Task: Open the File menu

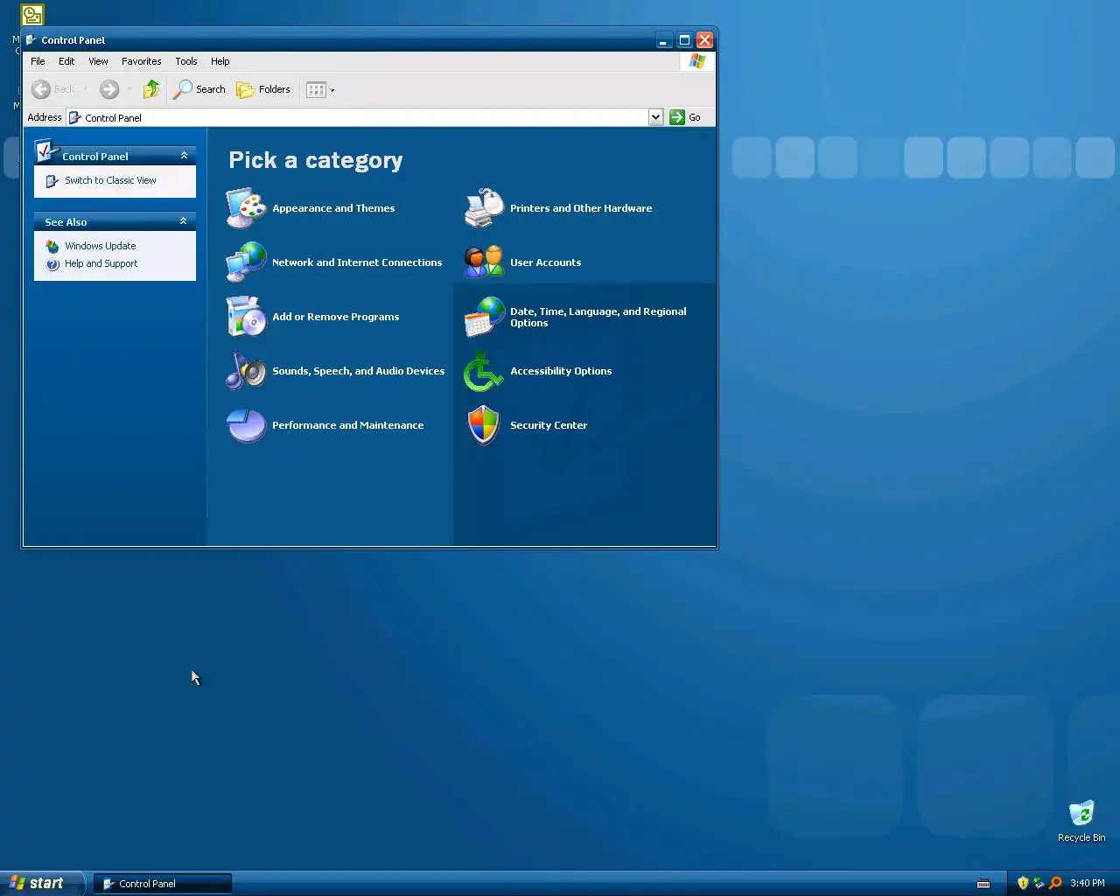Action: click(38, 61)
